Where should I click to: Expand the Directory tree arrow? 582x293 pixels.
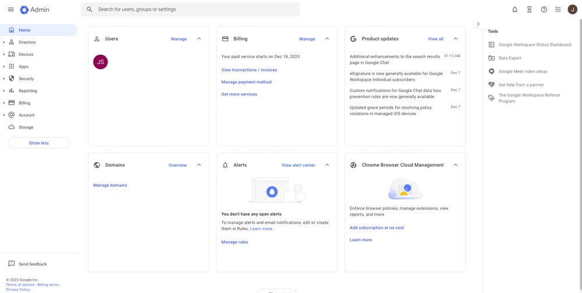[x=3, y=42]
